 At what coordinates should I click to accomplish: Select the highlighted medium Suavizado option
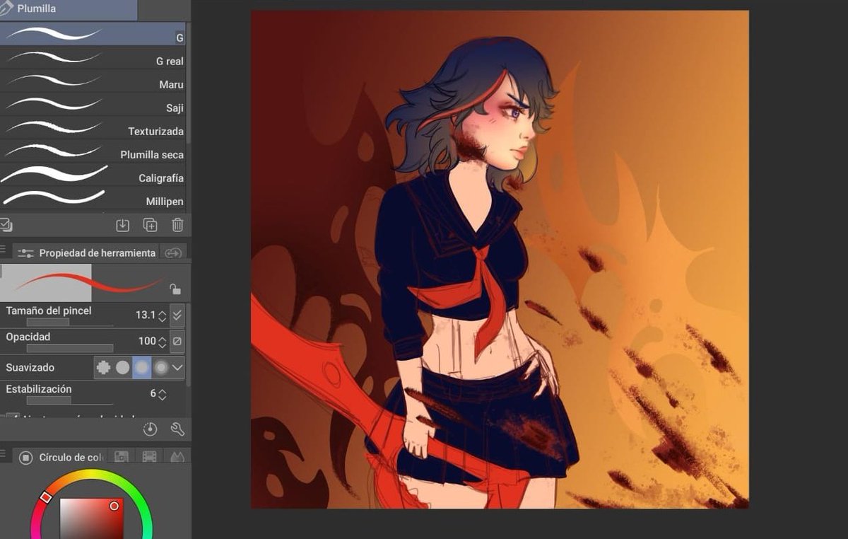pyautogui.click(x=142, y=368)
